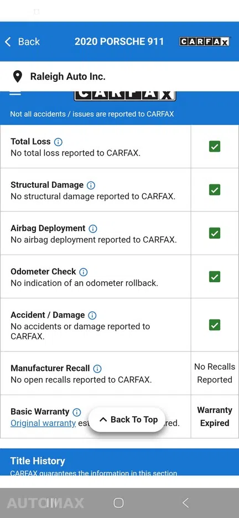Open Accident / Damage info icon
Screen dimensions: 239x518
coord(92,315)
